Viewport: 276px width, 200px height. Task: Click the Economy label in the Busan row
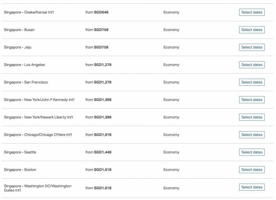(171, 30)
